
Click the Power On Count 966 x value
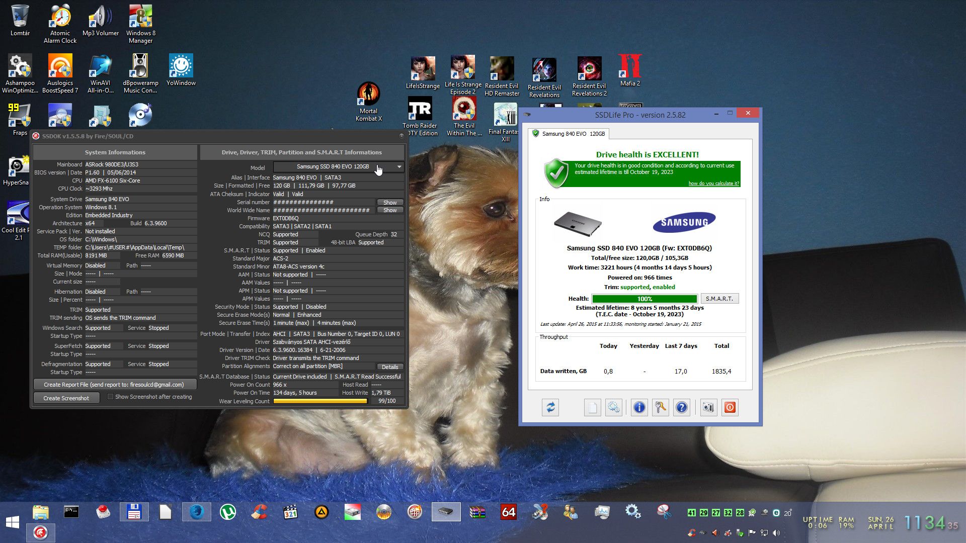click(280, 385)
